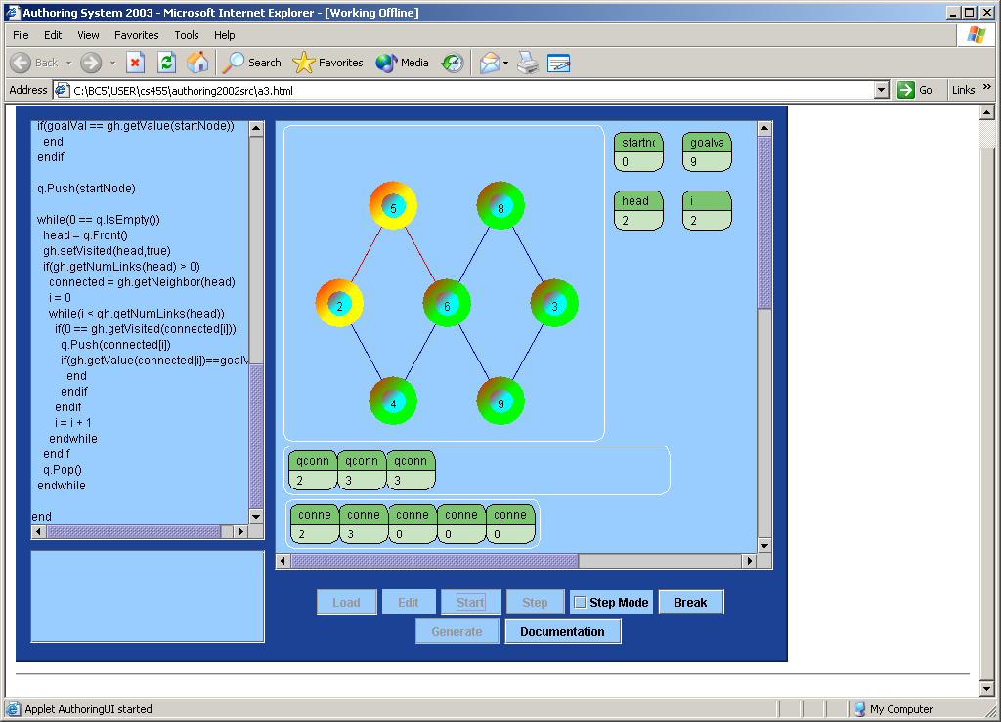This screenshot has height=722, width=1001.
Task: Open the Search toolbar button
Action: 252,63
